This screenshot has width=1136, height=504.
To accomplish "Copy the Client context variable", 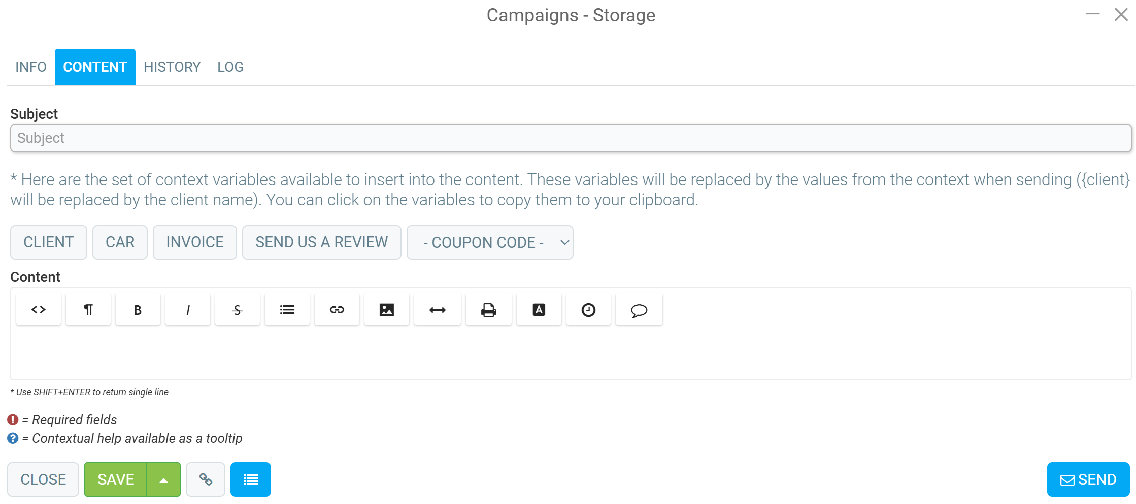I will point(49,242).
